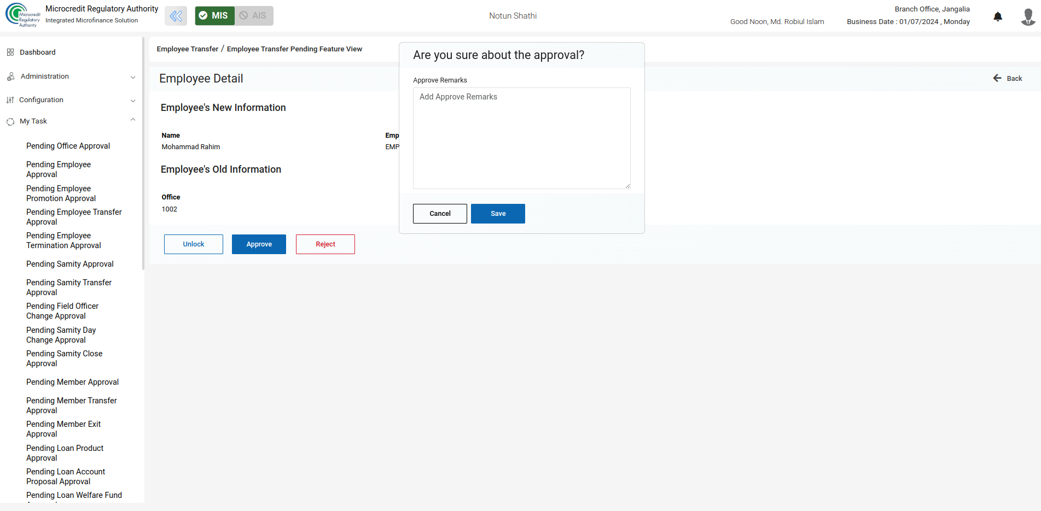Click the Dashboard grid icon

coord(10,52)
